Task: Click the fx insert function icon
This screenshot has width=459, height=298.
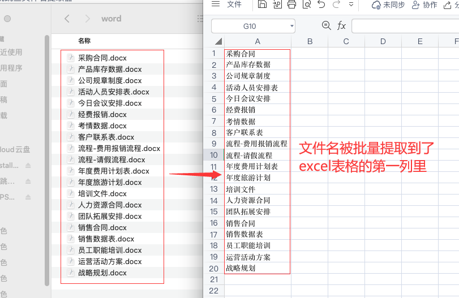Action: pyautogui.click(x=341, y=25)
